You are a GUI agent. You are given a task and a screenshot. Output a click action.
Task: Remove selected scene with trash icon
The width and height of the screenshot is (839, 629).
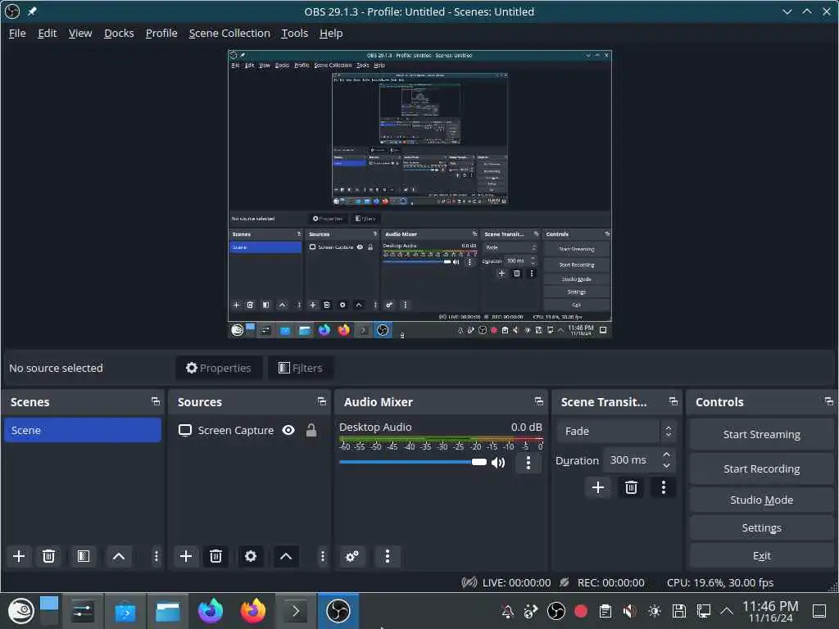[x=48, y=556]
